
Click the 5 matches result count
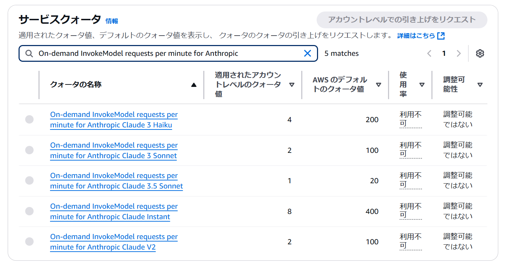(341, 53)
